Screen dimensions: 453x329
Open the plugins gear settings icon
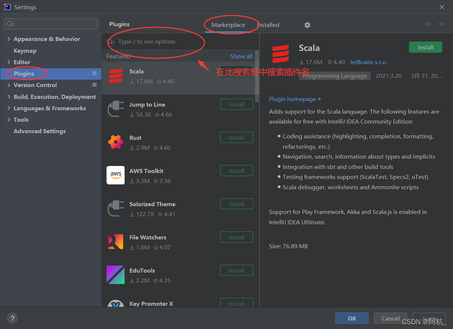coord(307,25)
